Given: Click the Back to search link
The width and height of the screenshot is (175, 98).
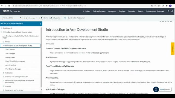Looking at the screenshot, I should coord(7,28).
